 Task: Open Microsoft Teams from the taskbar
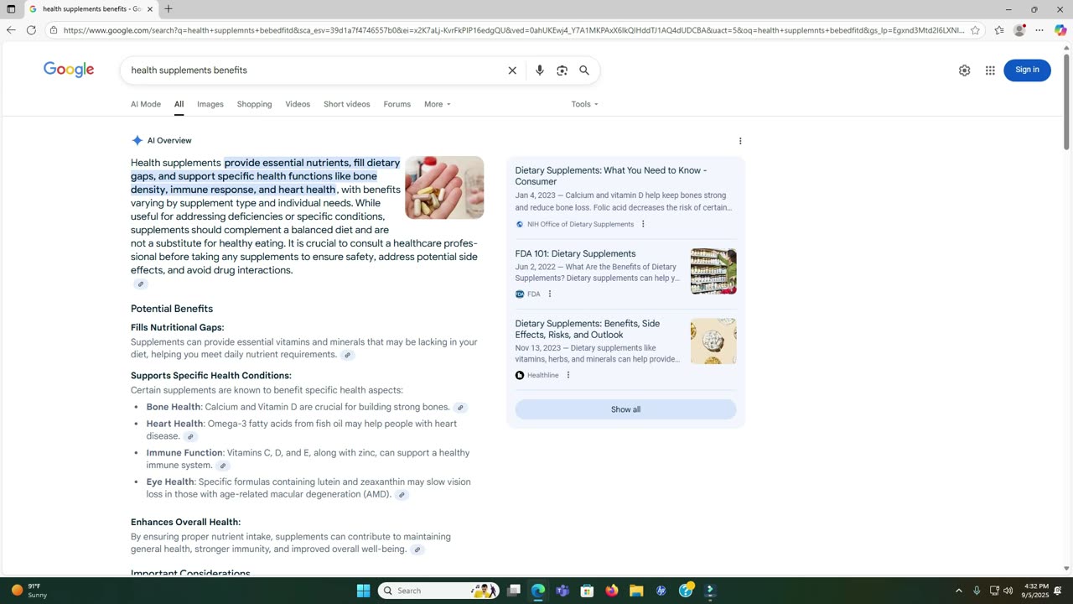[x=562, y=591]
